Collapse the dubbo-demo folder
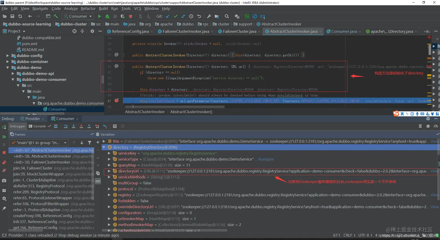This screenshot has width=440, height=240. click(8, 67)
